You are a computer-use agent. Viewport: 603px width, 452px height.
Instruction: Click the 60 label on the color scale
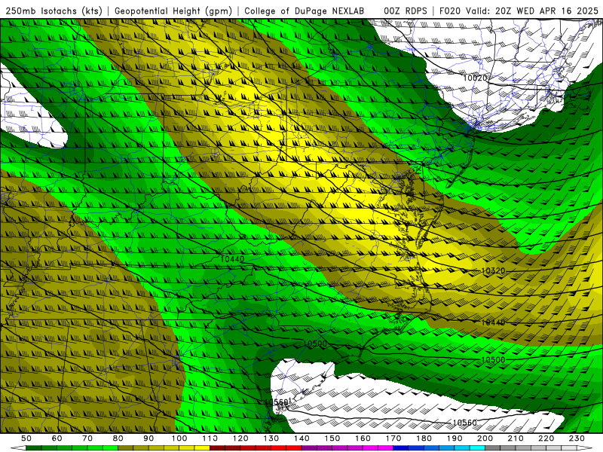tap(57, 438)
